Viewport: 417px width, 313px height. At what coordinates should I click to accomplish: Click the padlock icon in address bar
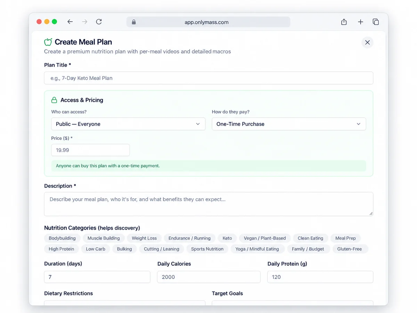(x=134, y=22)
